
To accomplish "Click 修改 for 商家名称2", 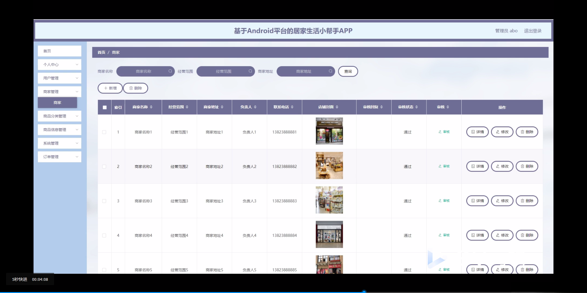I will pos(502,166).
